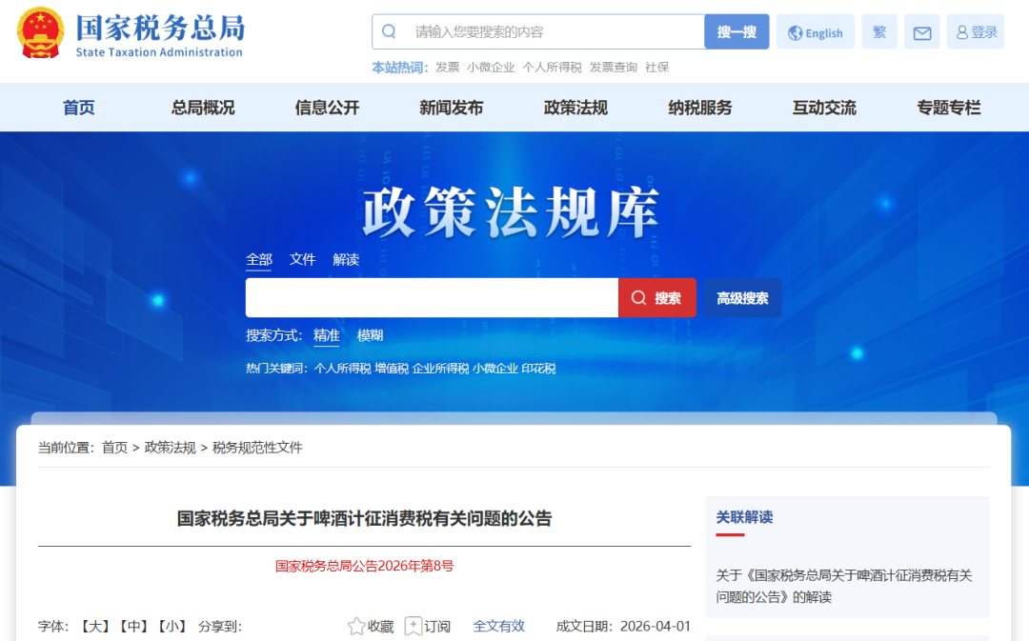Screen dimensions: 1029x641
Task: Click the 登录 login user button
Action: click(x=977, y=32)
